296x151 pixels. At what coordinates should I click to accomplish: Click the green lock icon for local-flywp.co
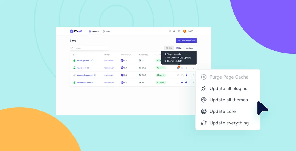[x=74, y=60]
